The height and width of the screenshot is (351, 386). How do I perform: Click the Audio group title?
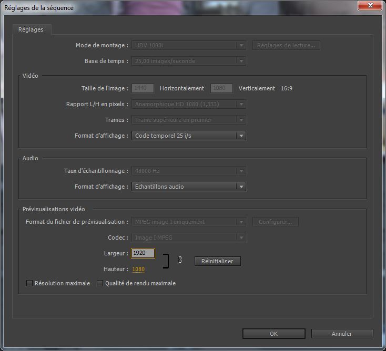(x=31, y=158)
